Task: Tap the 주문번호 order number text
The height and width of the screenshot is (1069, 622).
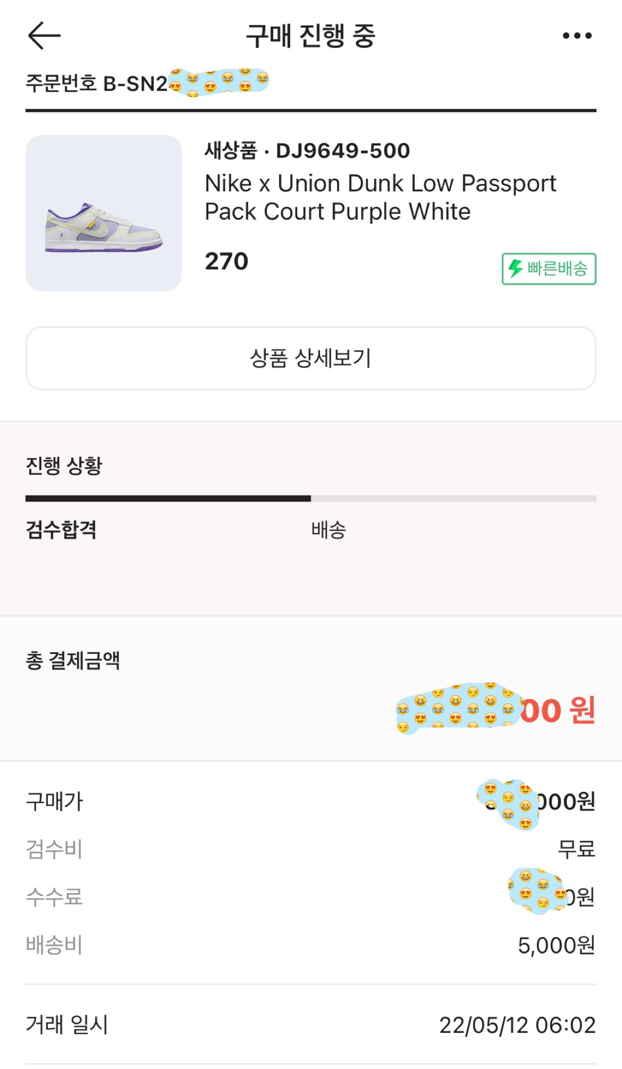Action: 97,84
